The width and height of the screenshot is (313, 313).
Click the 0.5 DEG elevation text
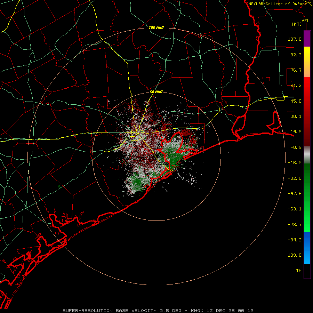coord(170,311)
